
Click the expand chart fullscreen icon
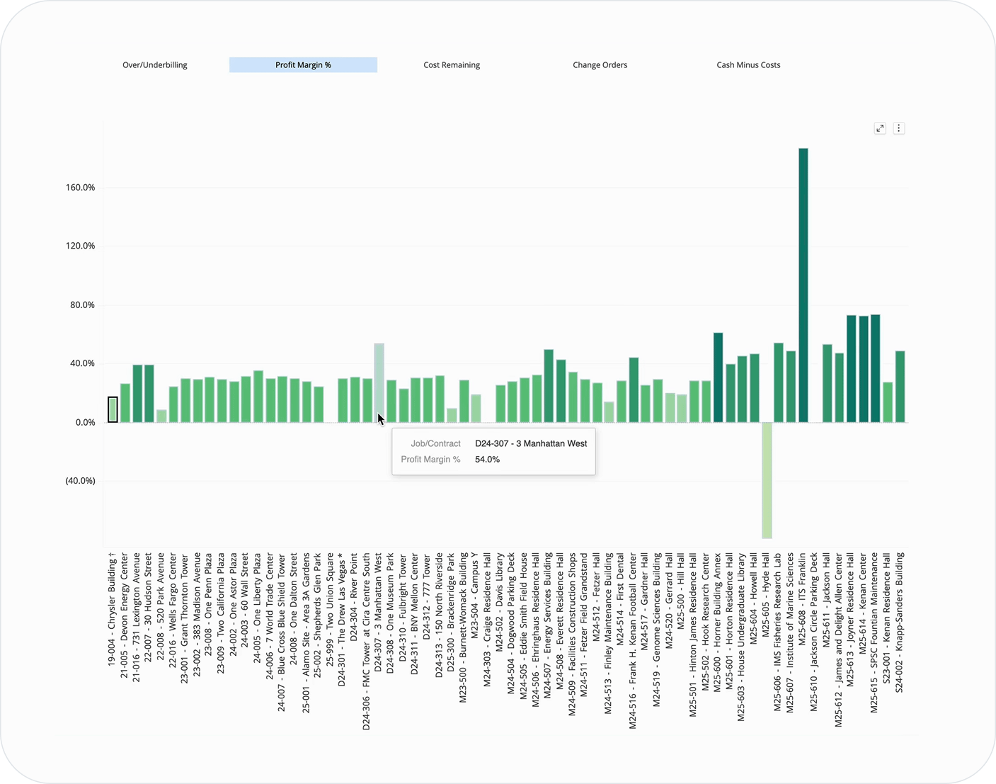pos(880,128)
